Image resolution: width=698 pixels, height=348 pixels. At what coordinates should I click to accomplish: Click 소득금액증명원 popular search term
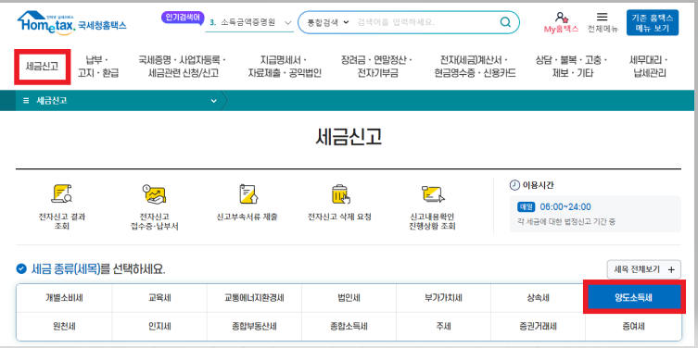tap(247, 22)
